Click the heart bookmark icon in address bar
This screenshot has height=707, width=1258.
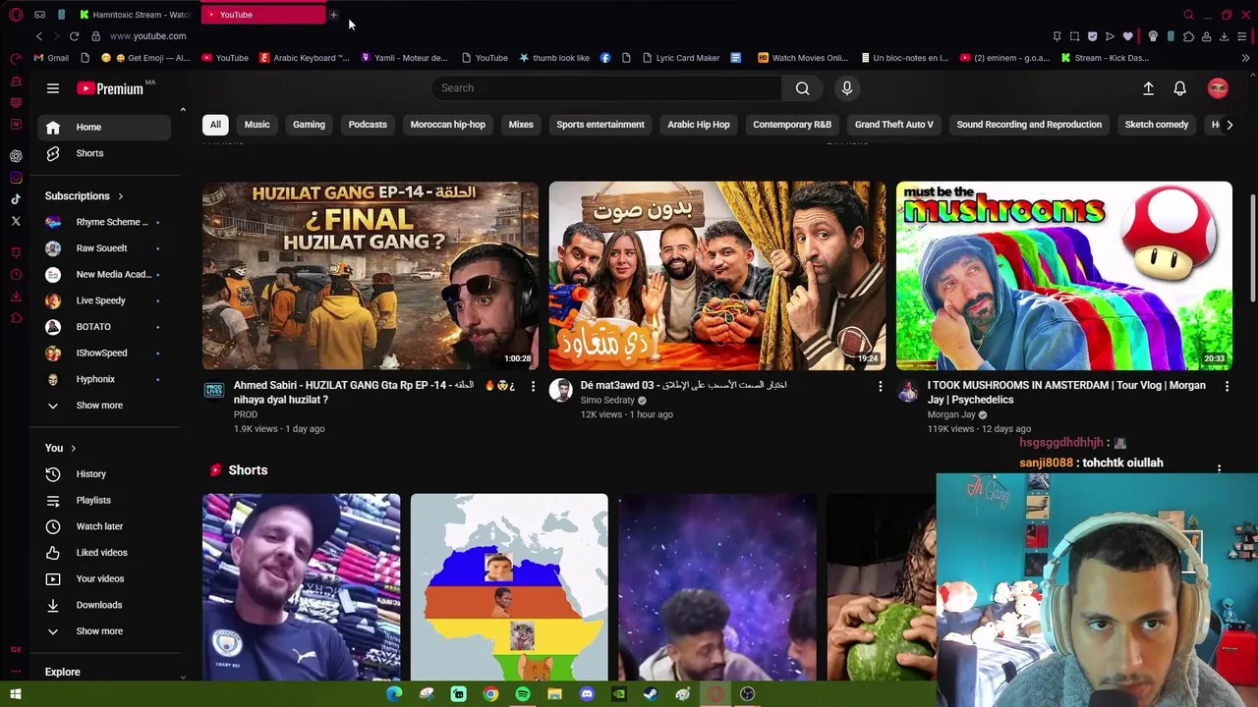tap(1127, 36)
